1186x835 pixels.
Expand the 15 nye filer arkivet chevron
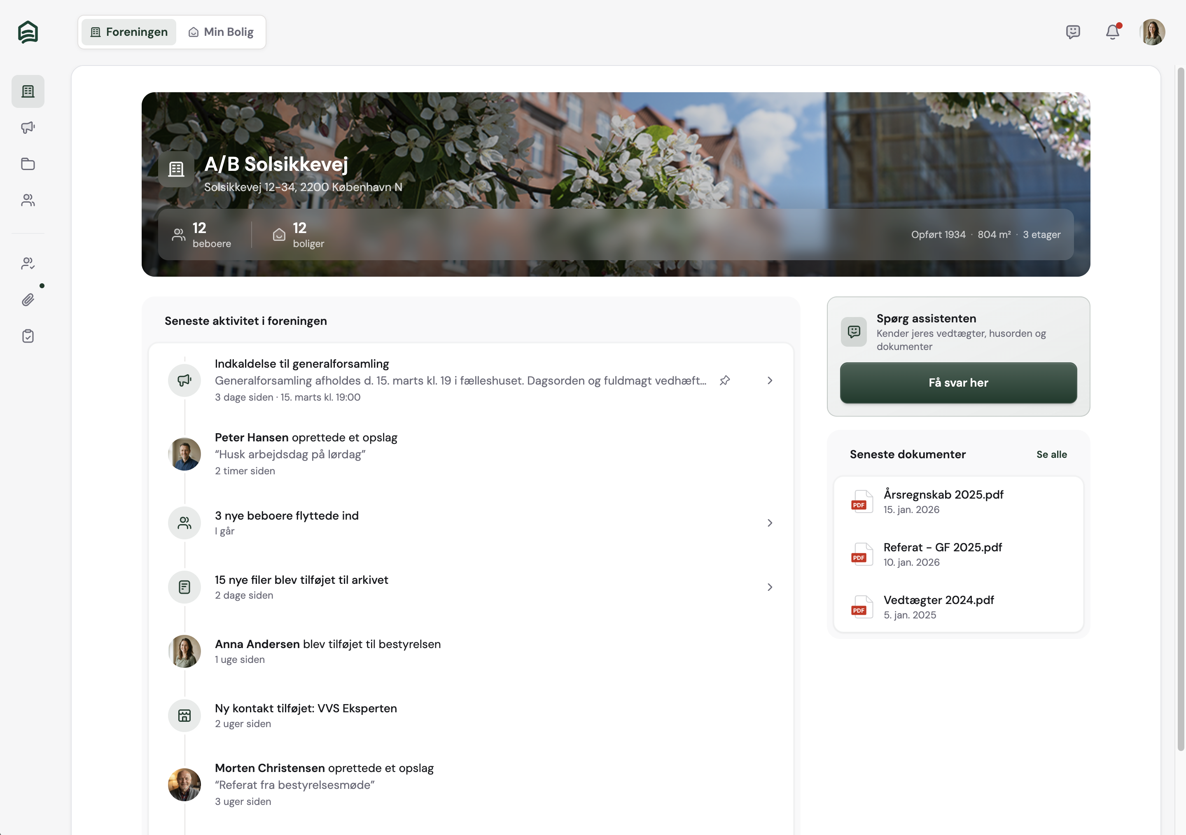(x=770, y=587)
